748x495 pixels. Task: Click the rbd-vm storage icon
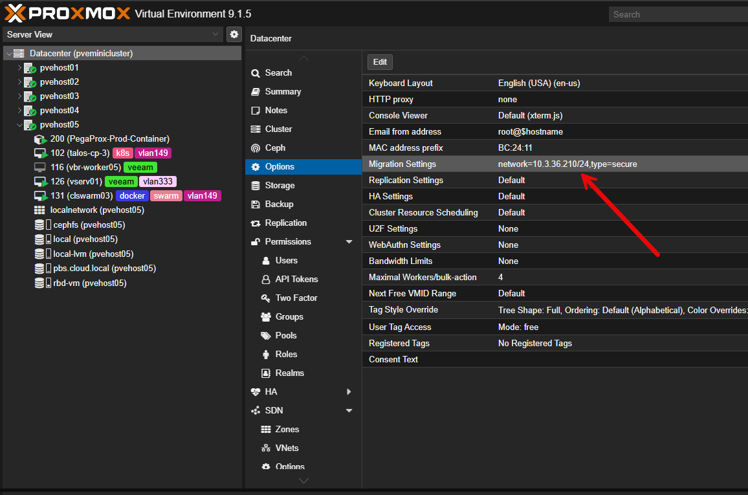(43, 283)
